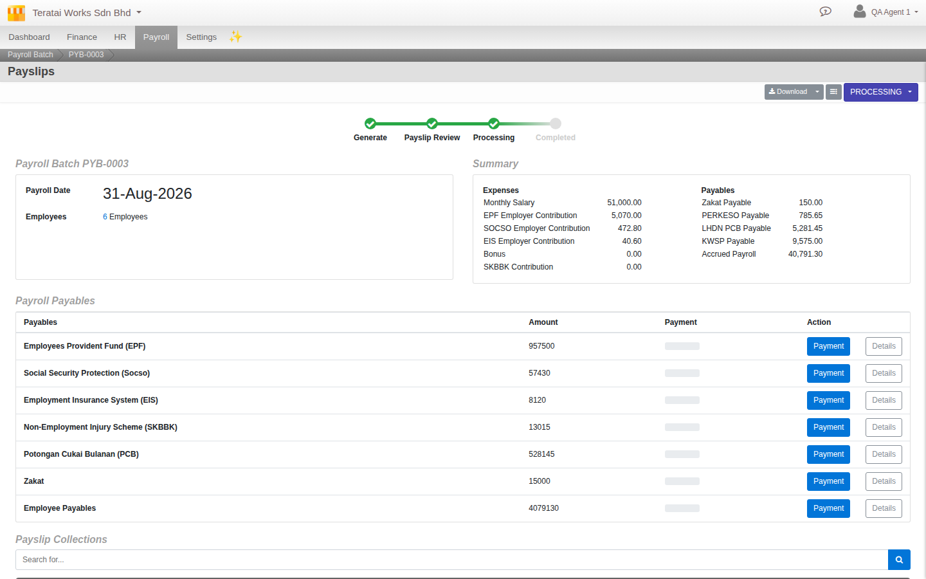Viewport: 926px width, 579px height.
Task: Click the Zakat Payable value 150.00
Action: [810, 203]
